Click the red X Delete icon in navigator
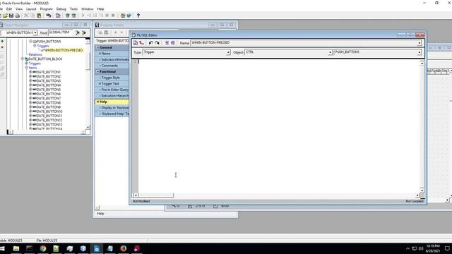The image size is (452, 254). 2,47
